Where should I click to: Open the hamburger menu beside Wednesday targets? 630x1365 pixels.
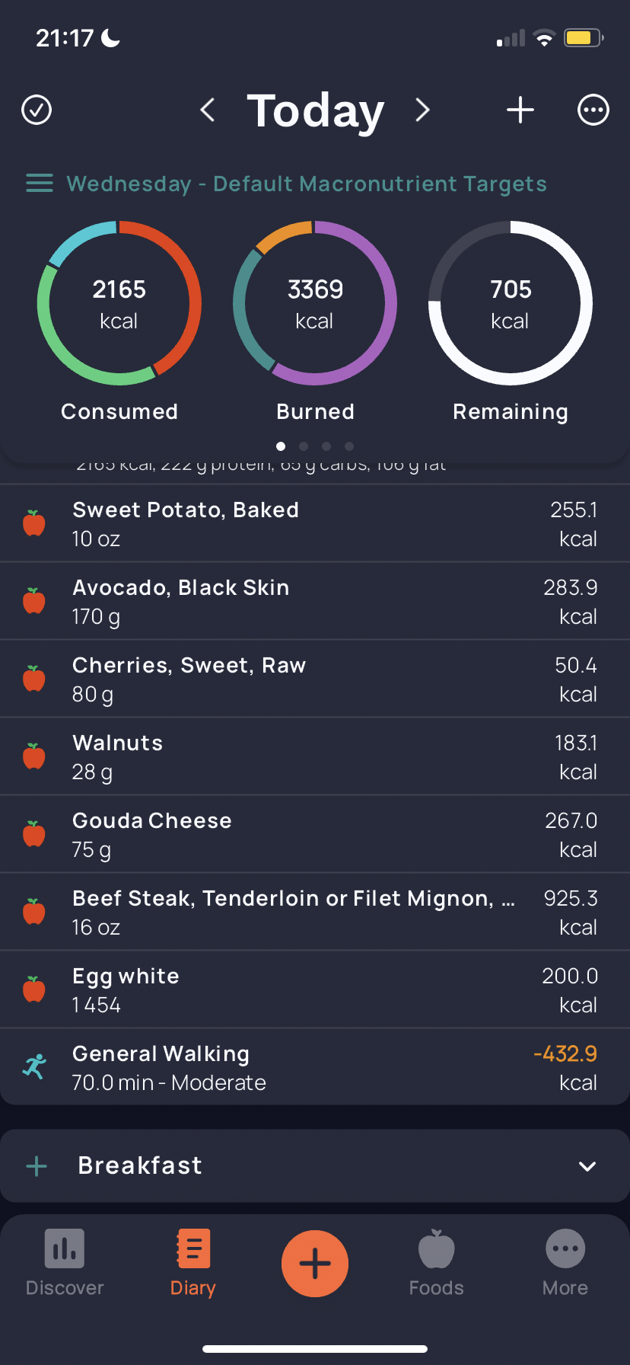(40, 184)
